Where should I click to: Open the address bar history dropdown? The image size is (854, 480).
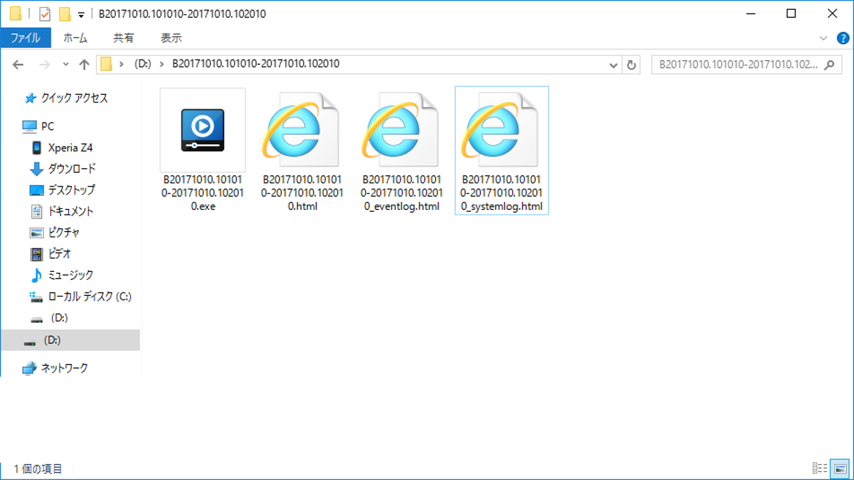tap(614, 65)
